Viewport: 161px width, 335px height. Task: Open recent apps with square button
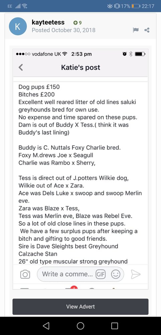(x=115, y=326)
